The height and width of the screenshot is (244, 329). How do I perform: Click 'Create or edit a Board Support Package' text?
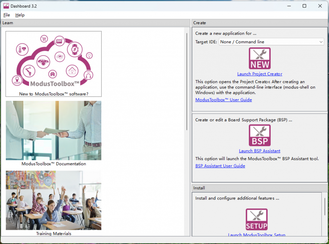[x=244, y=120]
